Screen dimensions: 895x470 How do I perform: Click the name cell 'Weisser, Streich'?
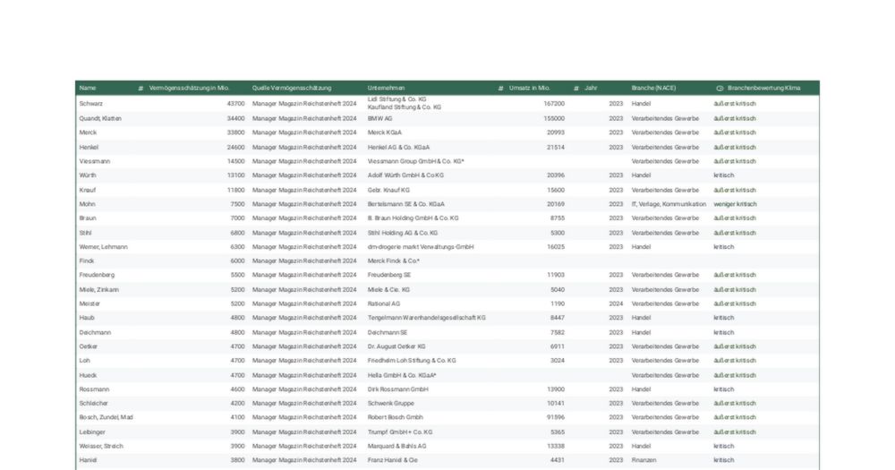101,446
